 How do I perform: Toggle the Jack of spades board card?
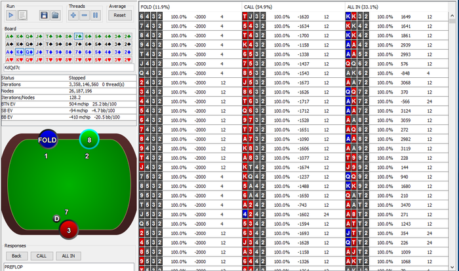click(x=39, y=44)
